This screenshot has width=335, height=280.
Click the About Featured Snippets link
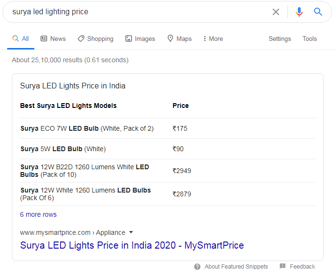point(236,267)
